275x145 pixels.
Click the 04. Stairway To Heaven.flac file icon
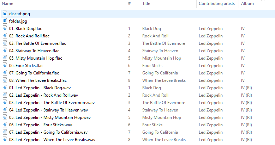point(5,51)
